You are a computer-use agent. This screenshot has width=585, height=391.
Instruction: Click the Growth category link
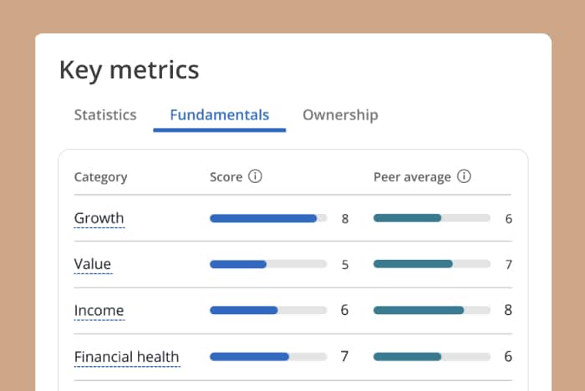click(99, 219)
